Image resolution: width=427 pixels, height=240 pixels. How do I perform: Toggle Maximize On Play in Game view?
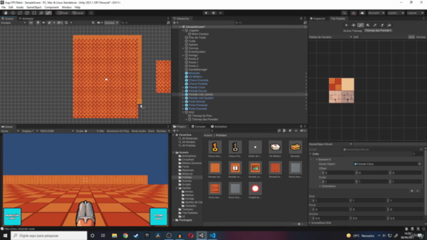tap(117, 131)
